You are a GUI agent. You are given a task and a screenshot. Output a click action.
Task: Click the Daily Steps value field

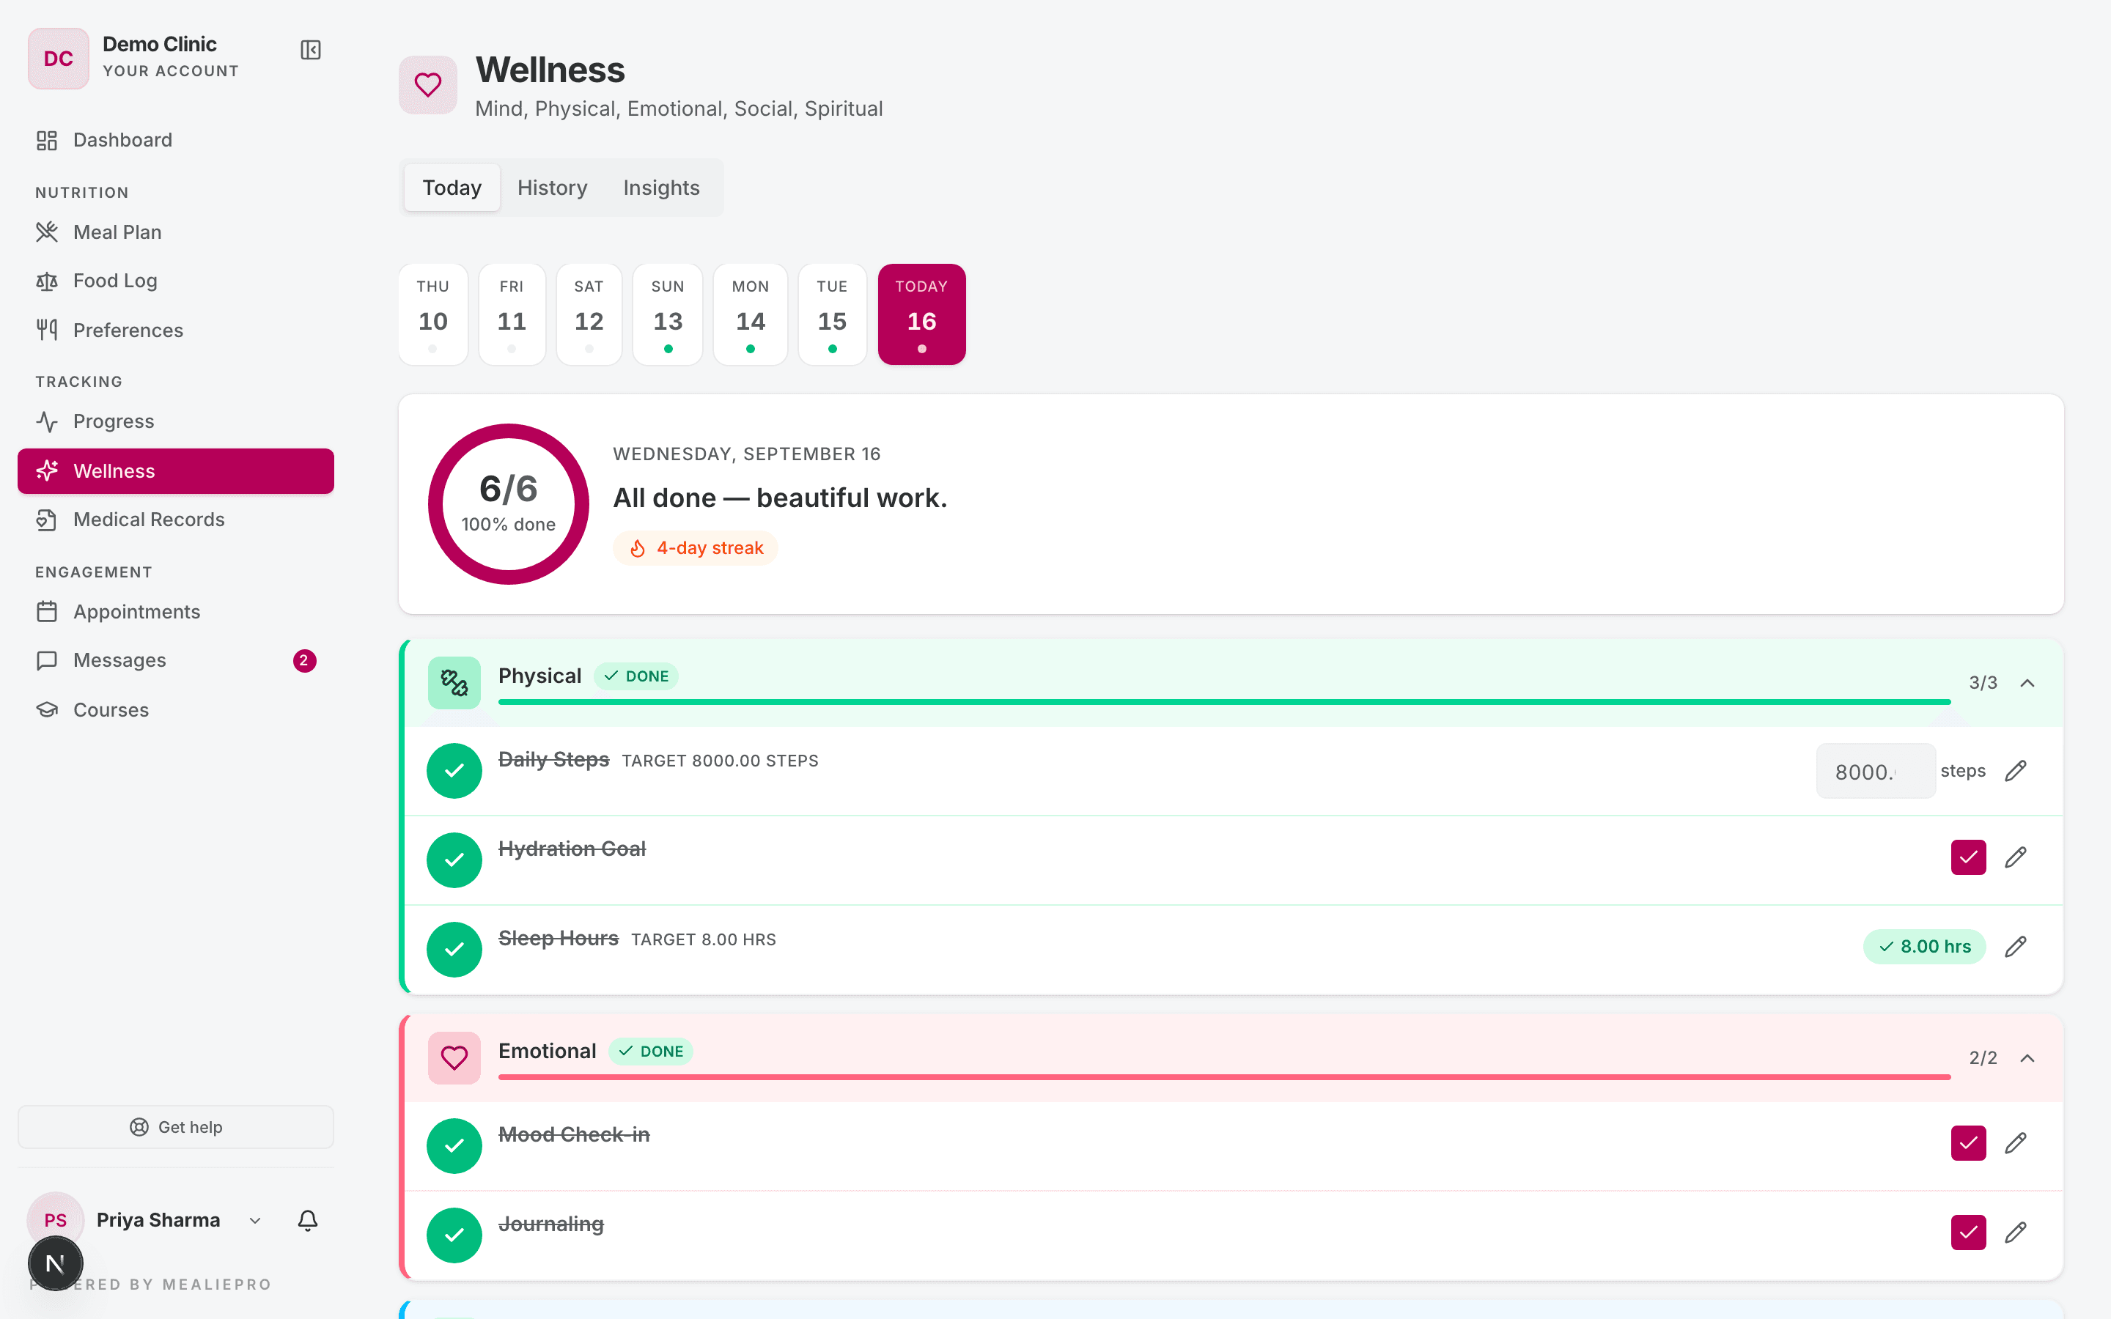coord(1876,771)
